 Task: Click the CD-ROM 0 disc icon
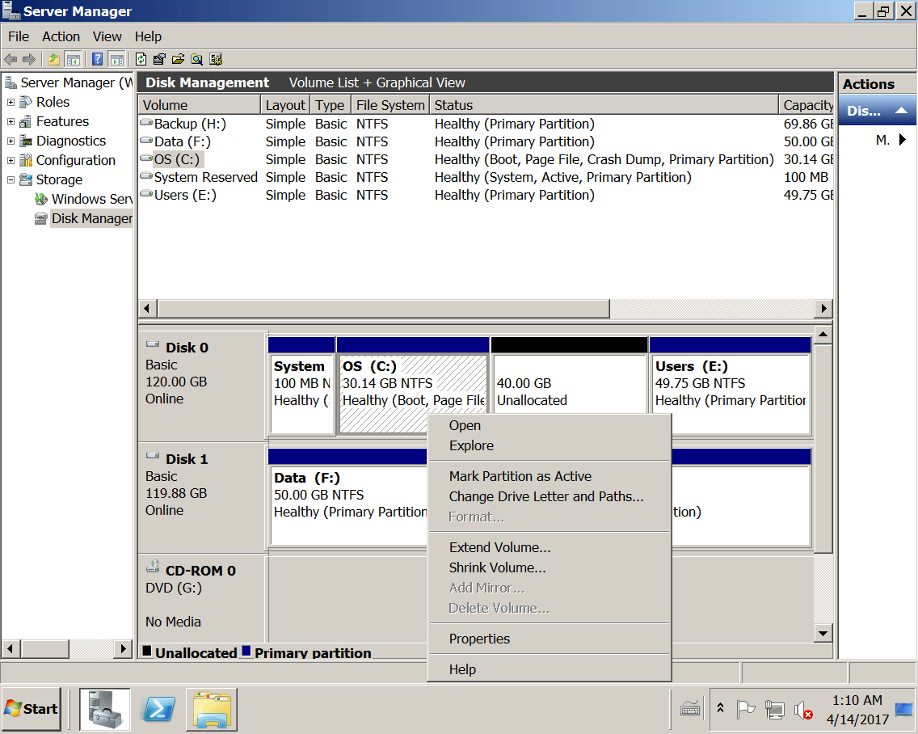click(x=153, y=566)
